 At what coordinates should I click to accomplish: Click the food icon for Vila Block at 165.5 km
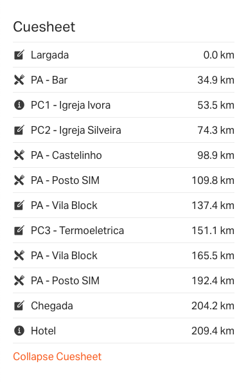pos(19,255)
